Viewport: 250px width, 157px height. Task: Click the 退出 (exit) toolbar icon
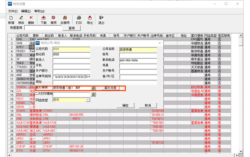pos(101,18)
